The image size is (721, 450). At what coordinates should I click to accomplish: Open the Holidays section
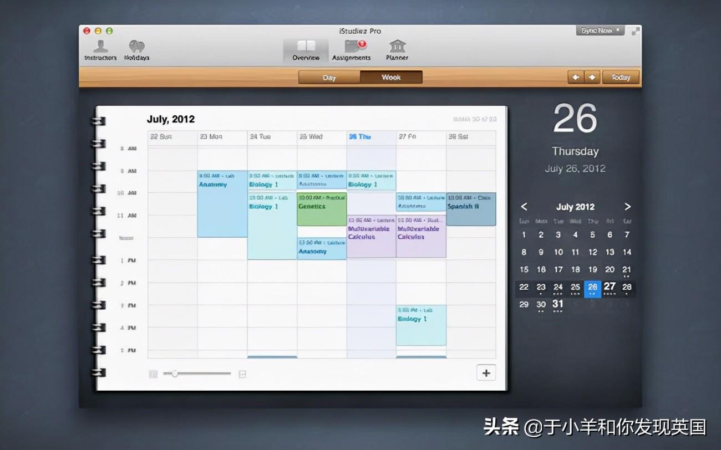tap(136, 50)
